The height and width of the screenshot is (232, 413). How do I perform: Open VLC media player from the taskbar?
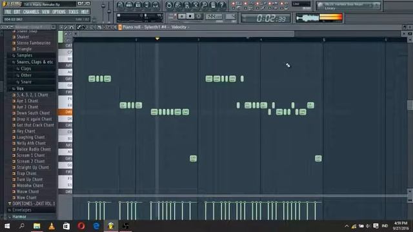click(52, 226)
